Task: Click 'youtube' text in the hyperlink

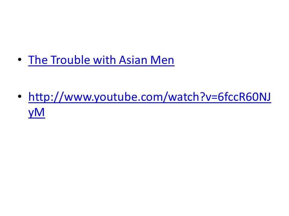Action: 116,97
